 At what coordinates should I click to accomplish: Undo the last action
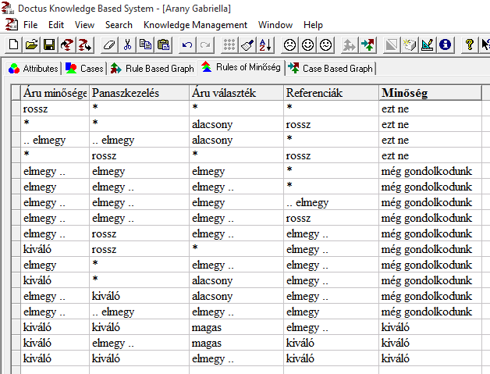tap(187, 45)
